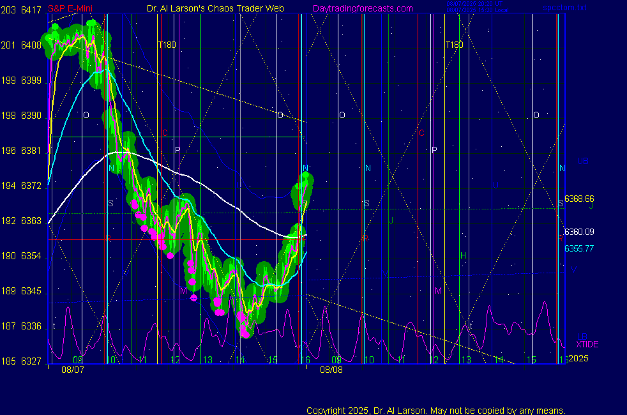The width and height of the screenshot is (627, 415).
Task: Click the blue UB label at right
Action: click(x=583, y=161)
